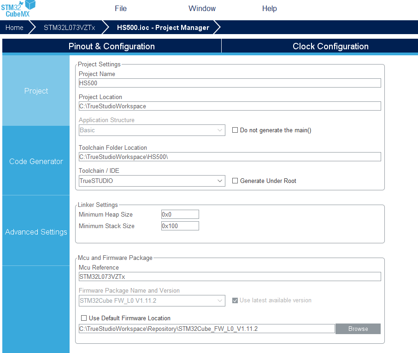Click the Toolchain Folder Location label
The height and width of the screenshot is (353, 418).
(x=113, y=148)
